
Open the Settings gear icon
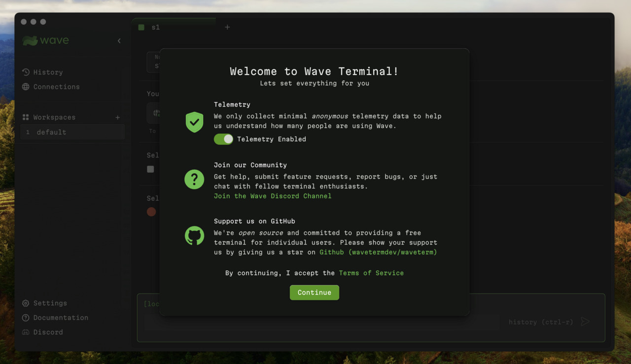[25, 303]
